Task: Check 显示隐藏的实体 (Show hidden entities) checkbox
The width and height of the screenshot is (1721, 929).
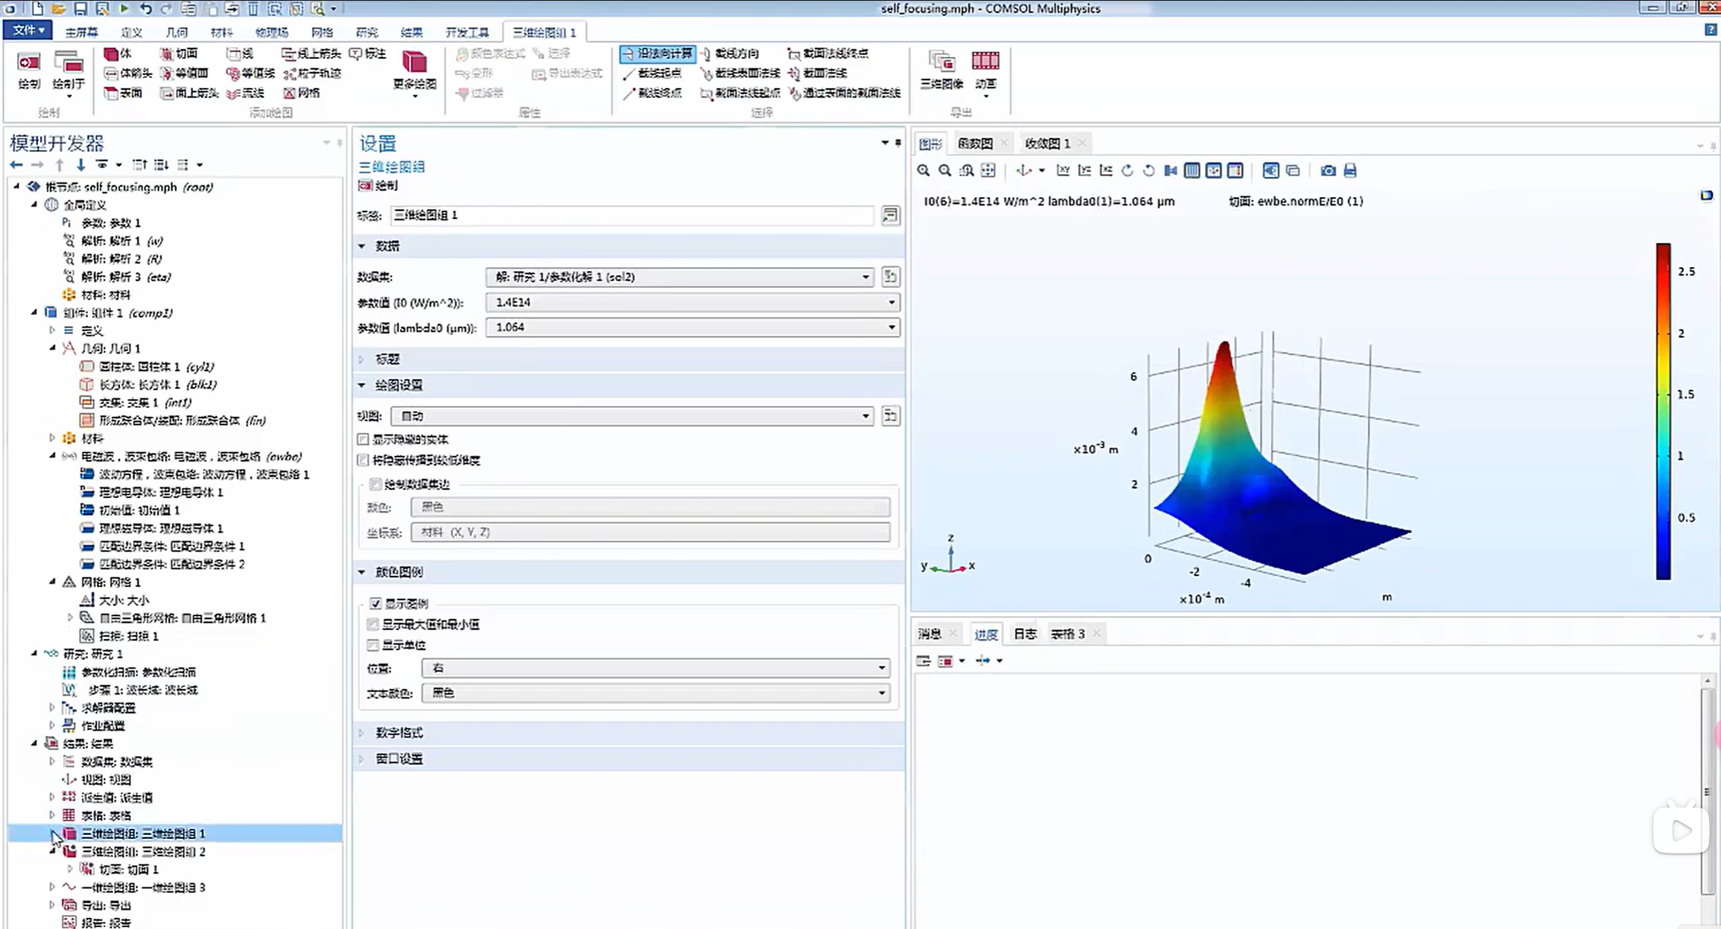Action: (363, 439)
